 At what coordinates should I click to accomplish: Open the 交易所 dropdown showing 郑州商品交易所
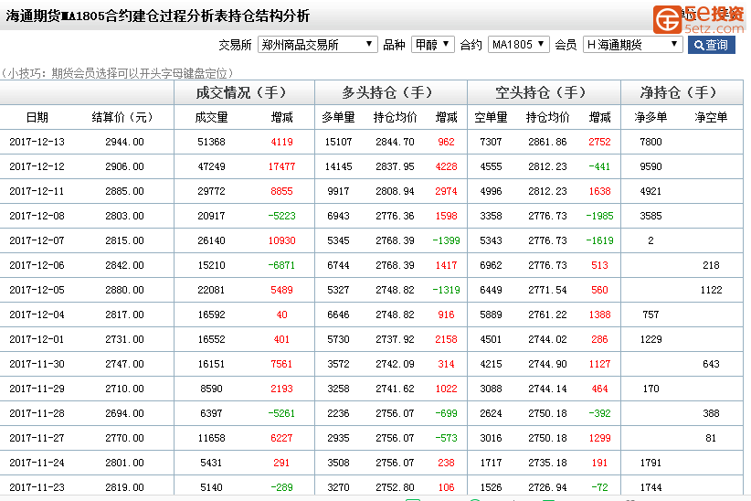coord(318,45)
